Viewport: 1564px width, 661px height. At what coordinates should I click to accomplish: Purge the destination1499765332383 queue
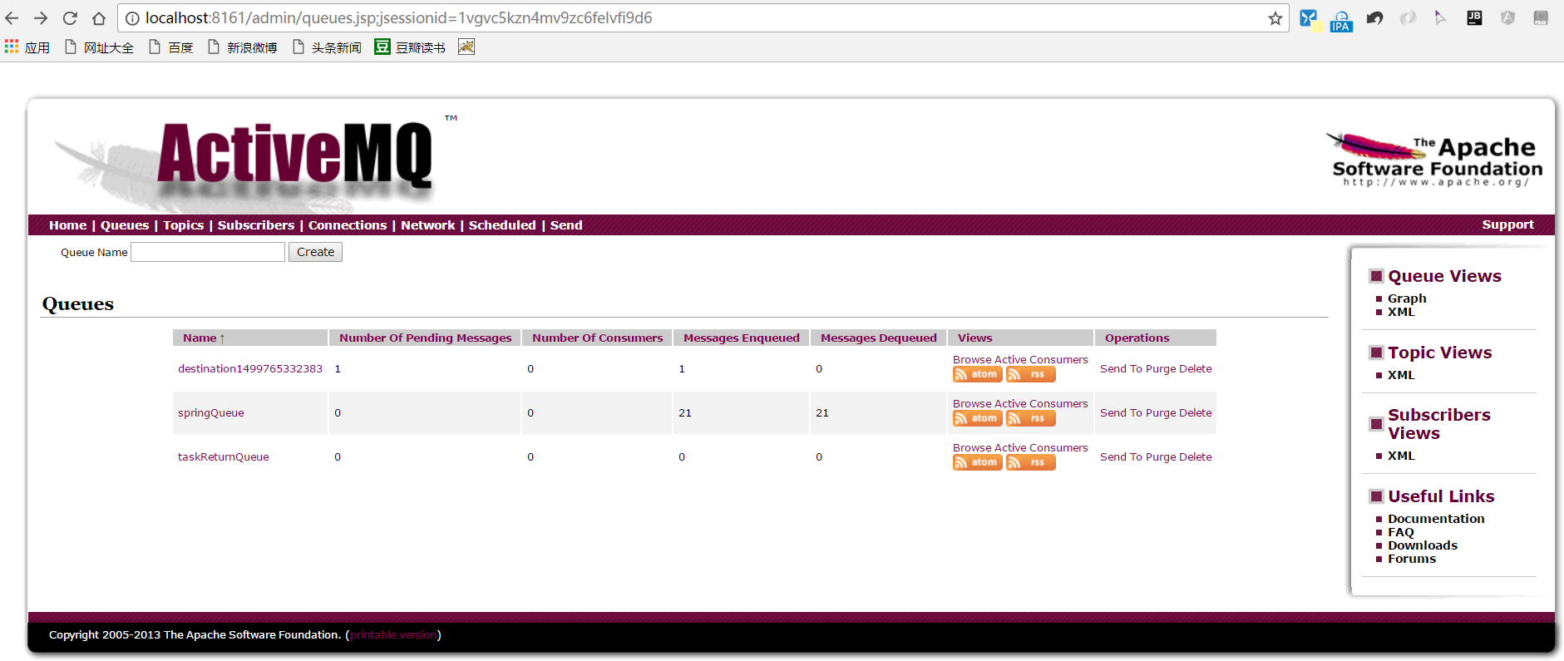point(1161,368)
